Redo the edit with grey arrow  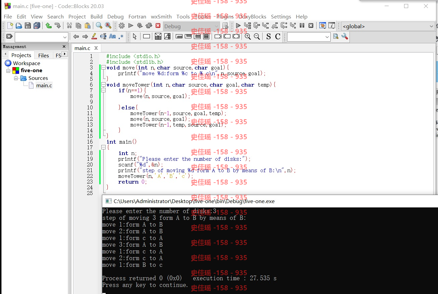58,26
